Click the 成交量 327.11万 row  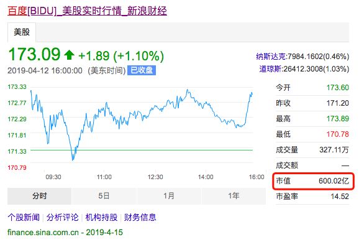312,150
